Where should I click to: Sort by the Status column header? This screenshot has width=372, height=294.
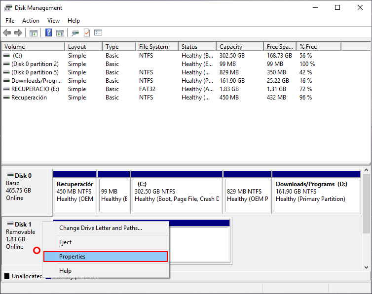[x=197, y=47]
